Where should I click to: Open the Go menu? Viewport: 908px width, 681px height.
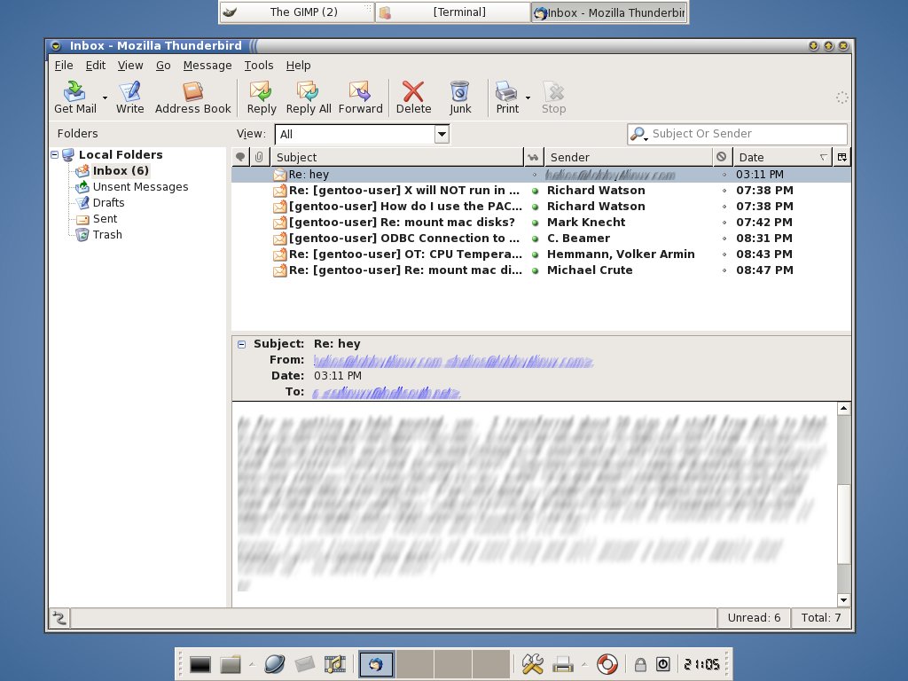coord(163,66)
